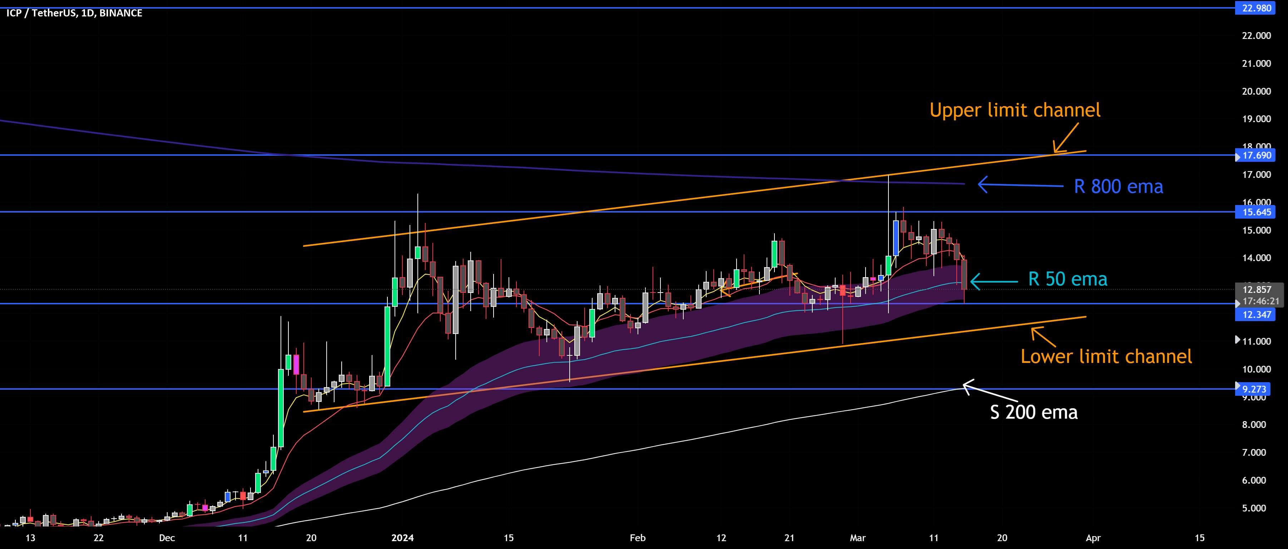Viewport: 1288px width, 549px height.
Task: Select the 'Upper limit channel' annotation text
Action: click(x=1015, y=110)
